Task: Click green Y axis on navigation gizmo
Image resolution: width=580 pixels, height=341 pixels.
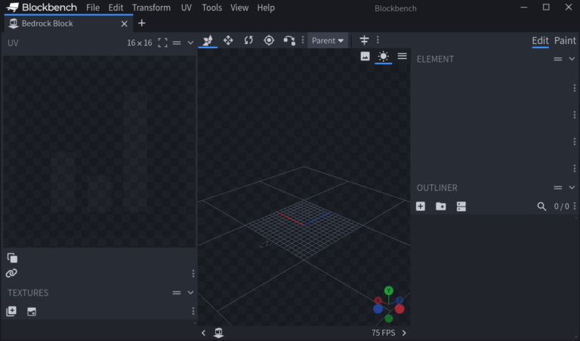Action: (388, 290)
